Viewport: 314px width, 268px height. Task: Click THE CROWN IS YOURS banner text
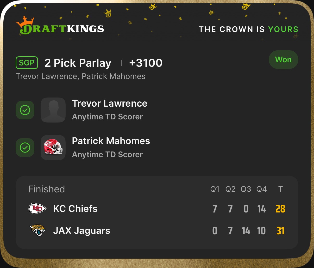click(248, 29)
